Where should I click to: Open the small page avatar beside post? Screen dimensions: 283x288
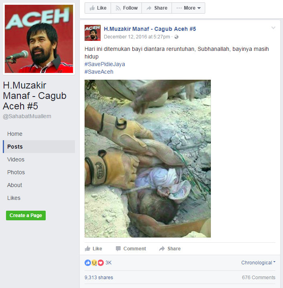coord(93,33)
